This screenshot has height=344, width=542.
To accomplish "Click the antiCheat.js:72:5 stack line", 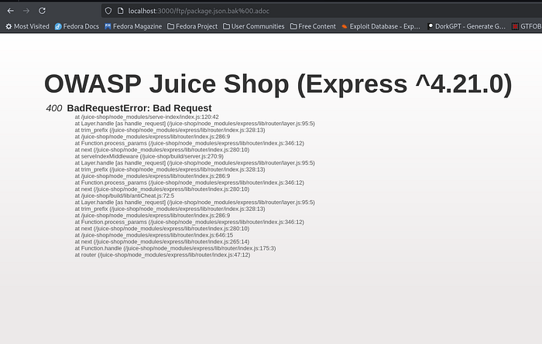I will [125, 196].
